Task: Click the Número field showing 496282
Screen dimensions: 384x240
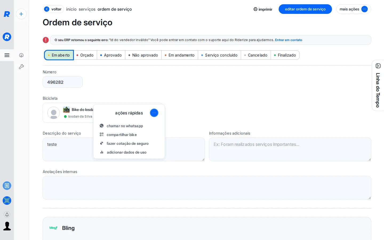Action: coord(63,82)
